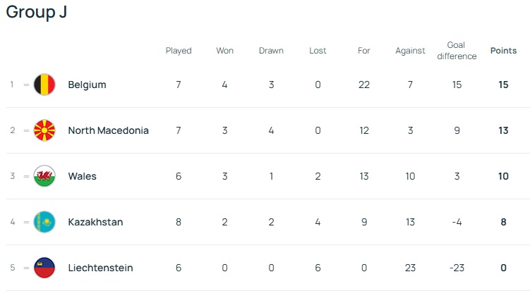This screenshot has width=530, height=298.
Task: Select the Kazakhstan team name
Action: (95, 222)
